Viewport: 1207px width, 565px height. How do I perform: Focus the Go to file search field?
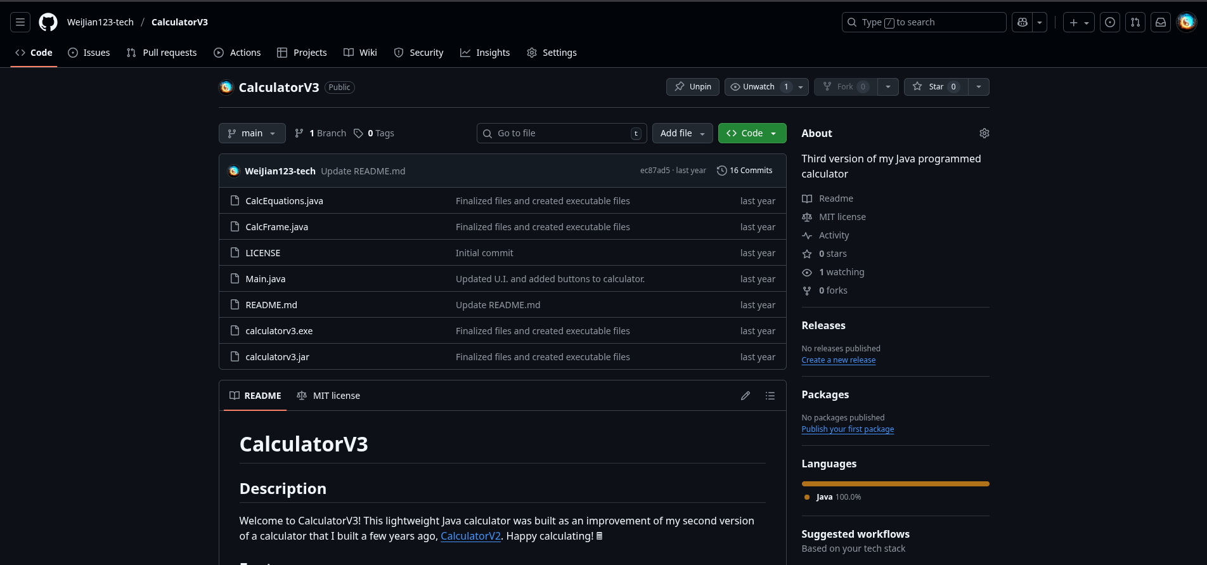pos(562,133)
